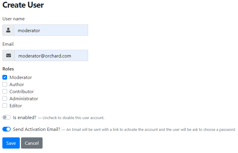Turn on the Is enabled switch
Screen dimensions: 238x153
7,117
